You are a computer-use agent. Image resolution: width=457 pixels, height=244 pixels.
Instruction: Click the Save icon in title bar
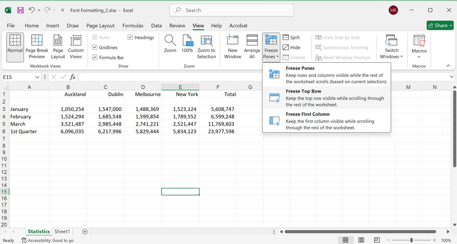tap(21, 10)
